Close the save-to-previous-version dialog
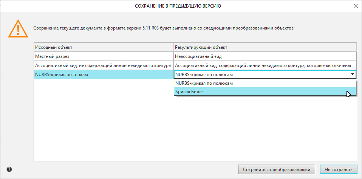This screenshot has height=179, width=362. pos(356,6)
